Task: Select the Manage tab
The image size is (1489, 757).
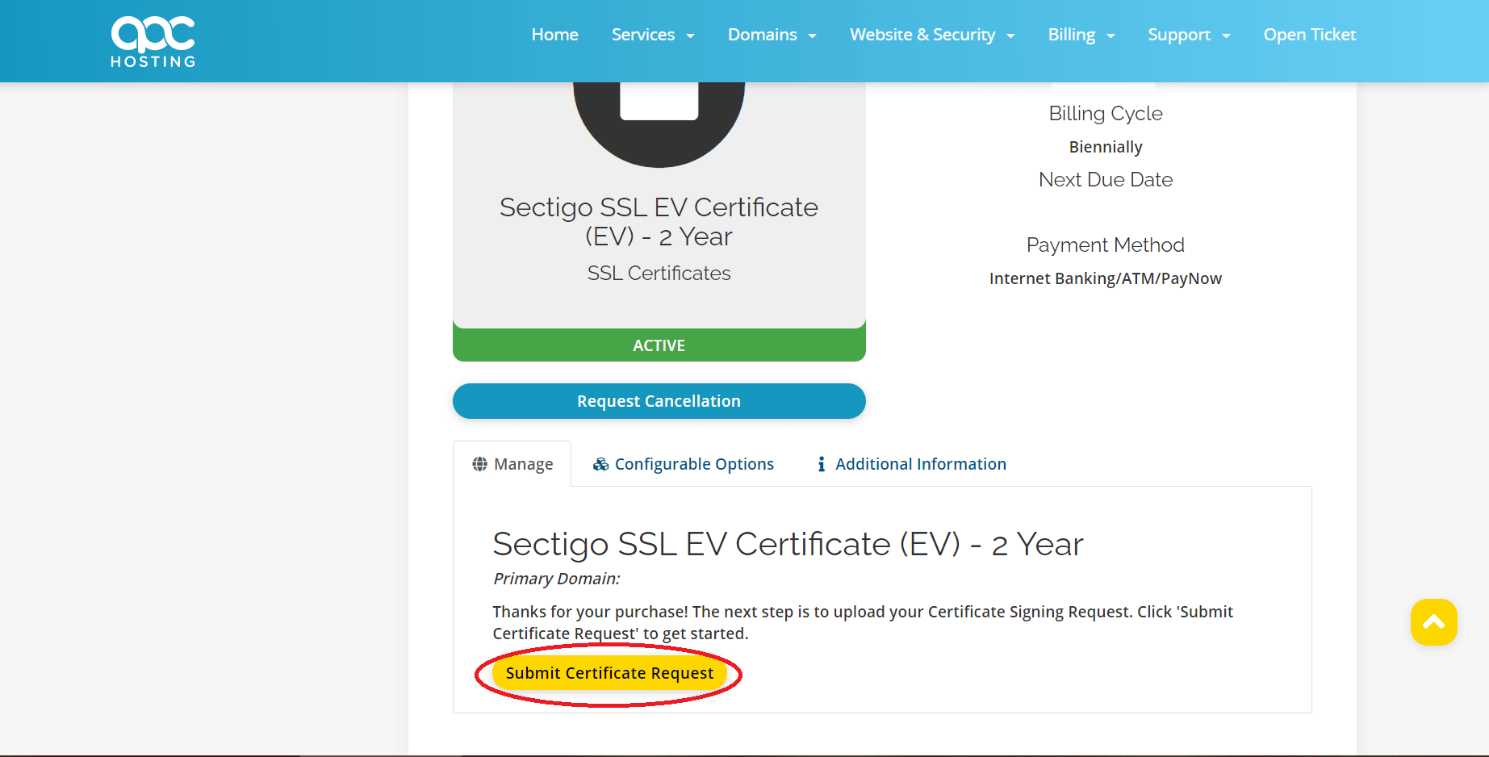Action: coord(512,464)
